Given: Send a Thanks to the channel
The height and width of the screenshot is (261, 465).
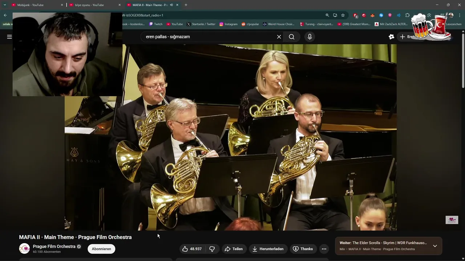Looking at the screenshot, I should pyautogui.click(x=303, y=249).
